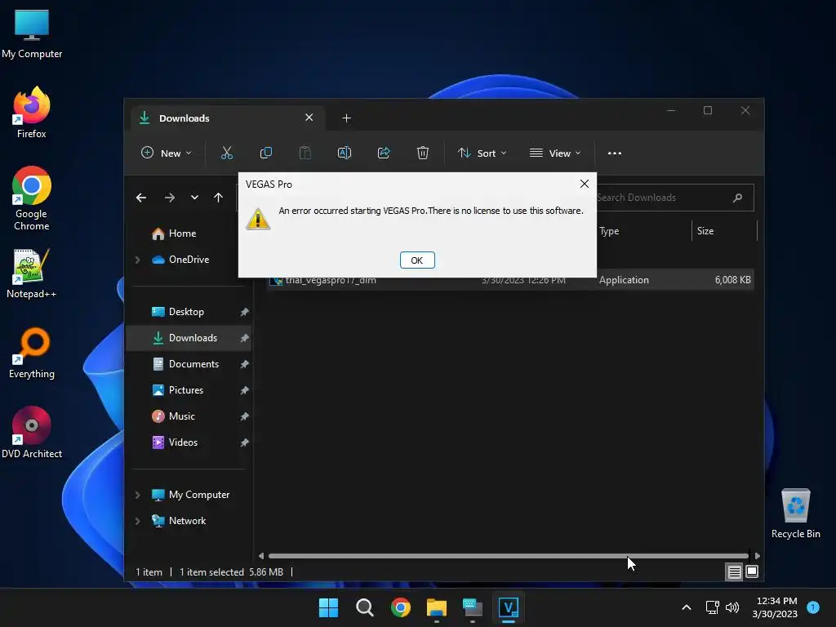Open Videos in the sidebar
The image size is (836, 627).
(x=183, y=442)
